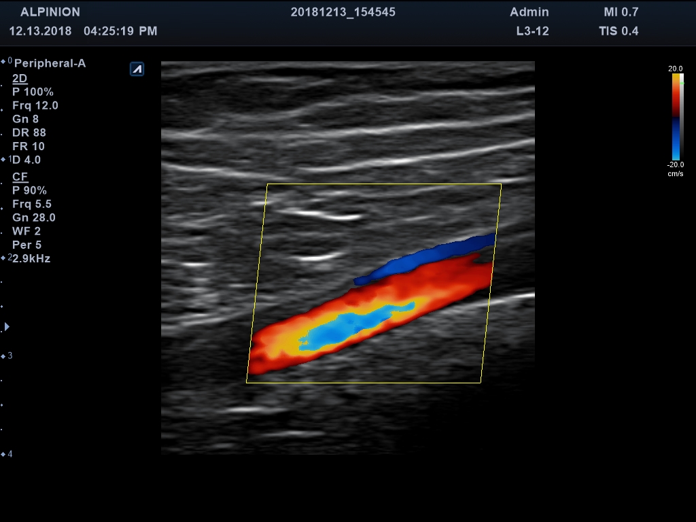Click the wall filter setting WF 2
This screenshot has width=696, height=522.
27,231
